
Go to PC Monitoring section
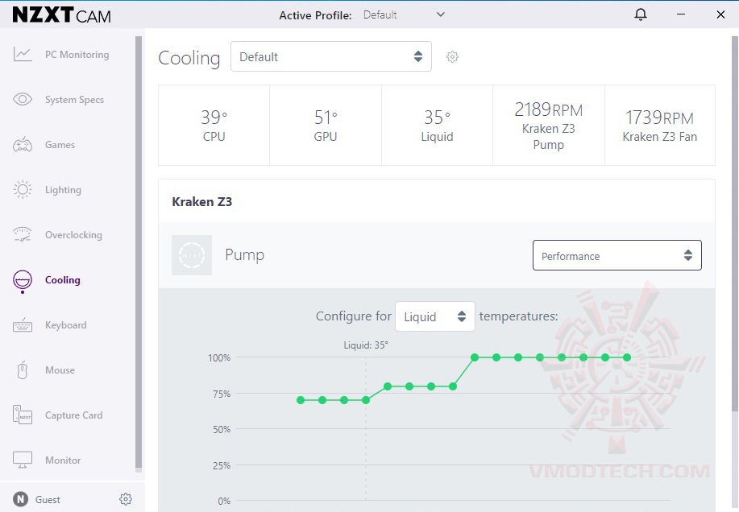77,55
